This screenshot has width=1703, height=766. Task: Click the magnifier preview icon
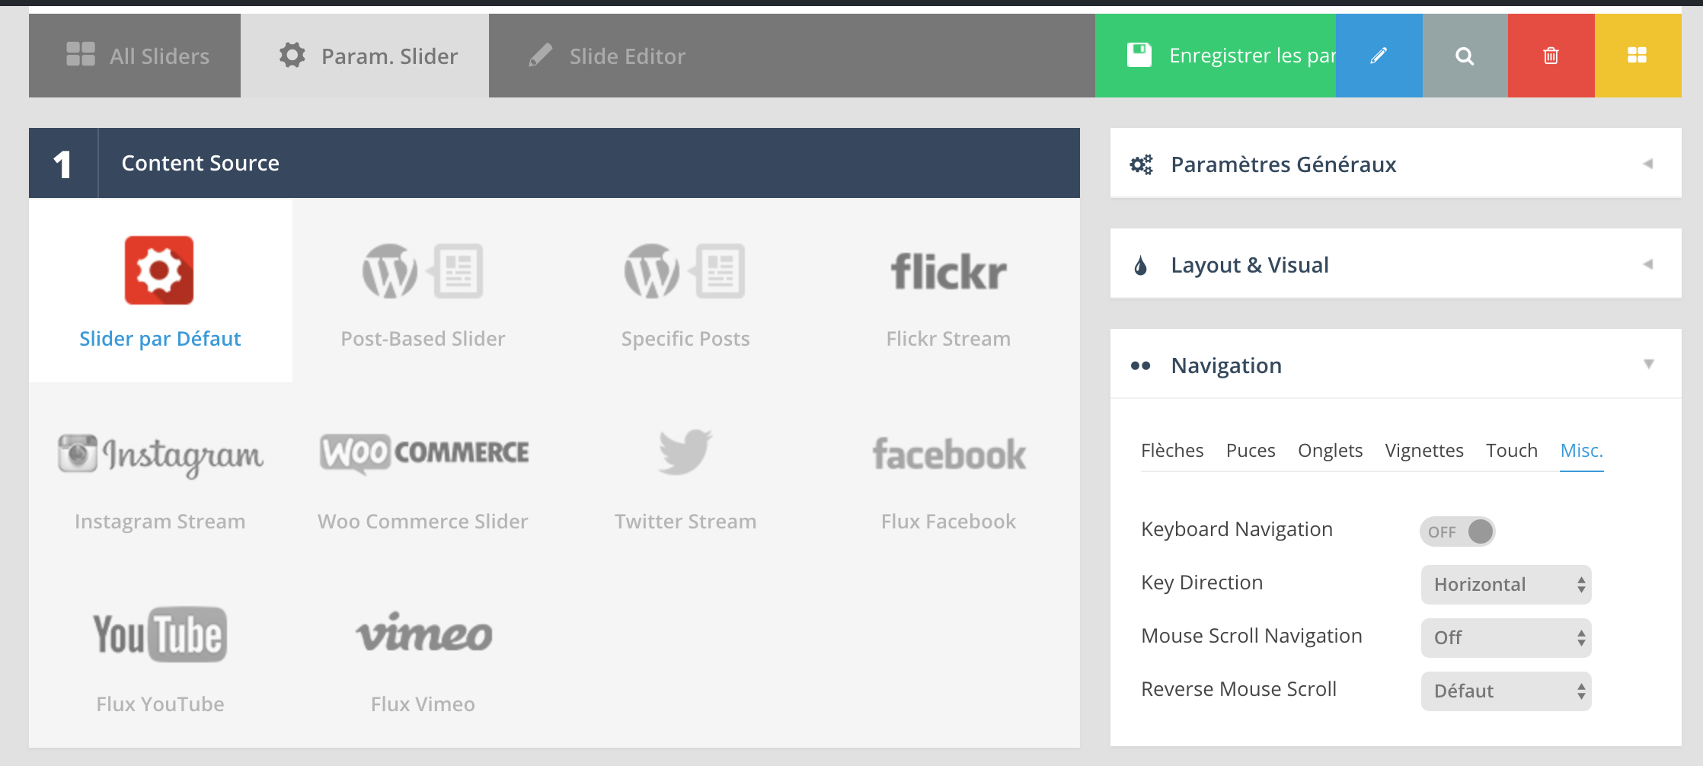pyautogui.click(x=1465, y=56)
